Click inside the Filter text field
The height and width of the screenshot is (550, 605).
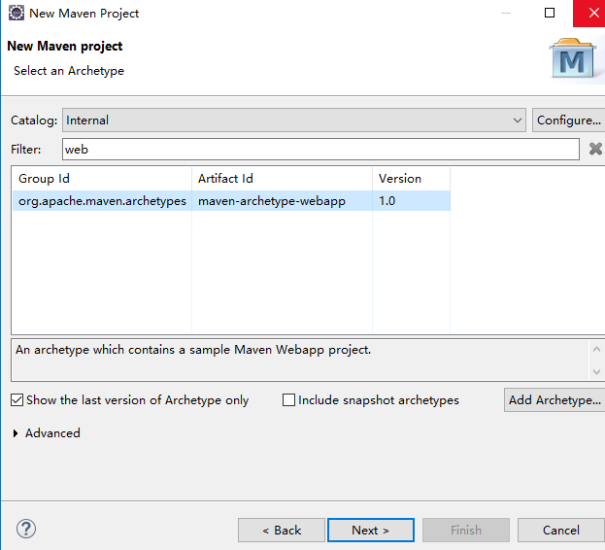click(320, 149)
